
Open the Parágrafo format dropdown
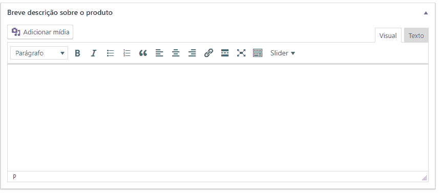tap(39, 53)
